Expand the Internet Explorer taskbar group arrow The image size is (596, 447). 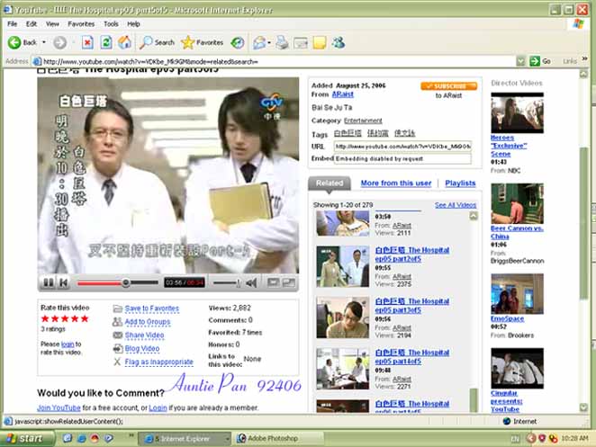[x=227, y=439]
